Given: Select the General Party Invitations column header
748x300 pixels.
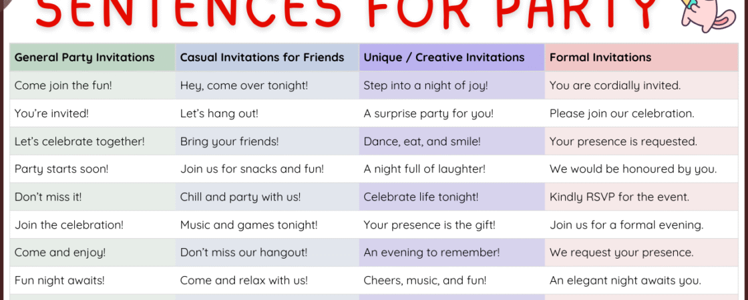Looking at the screenshot, I should tap(84, 57).
